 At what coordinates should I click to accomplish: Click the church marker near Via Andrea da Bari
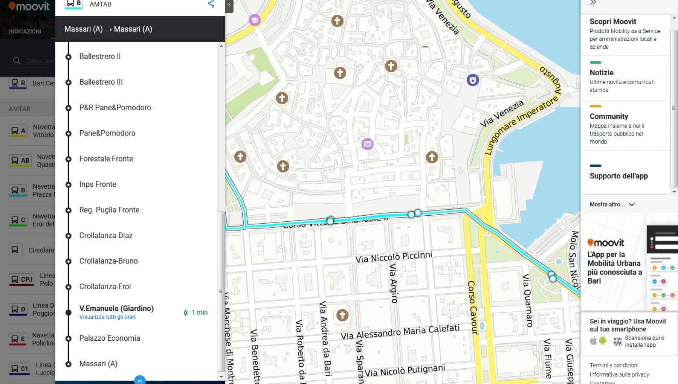click(x=342, y=315)
